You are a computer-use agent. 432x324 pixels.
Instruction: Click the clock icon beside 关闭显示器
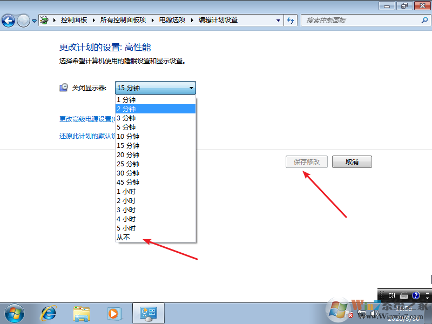64,86
